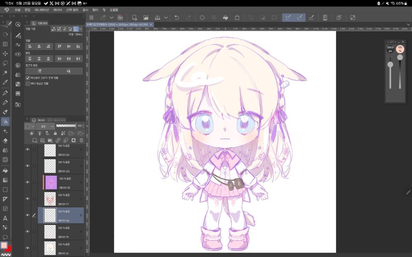Create new canvas from command bar
412x257 pixels.
pos(134,18)
